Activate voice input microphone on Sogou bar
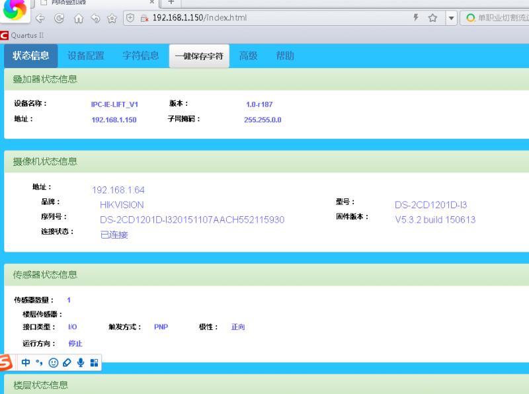 click(x=81, y=362)
